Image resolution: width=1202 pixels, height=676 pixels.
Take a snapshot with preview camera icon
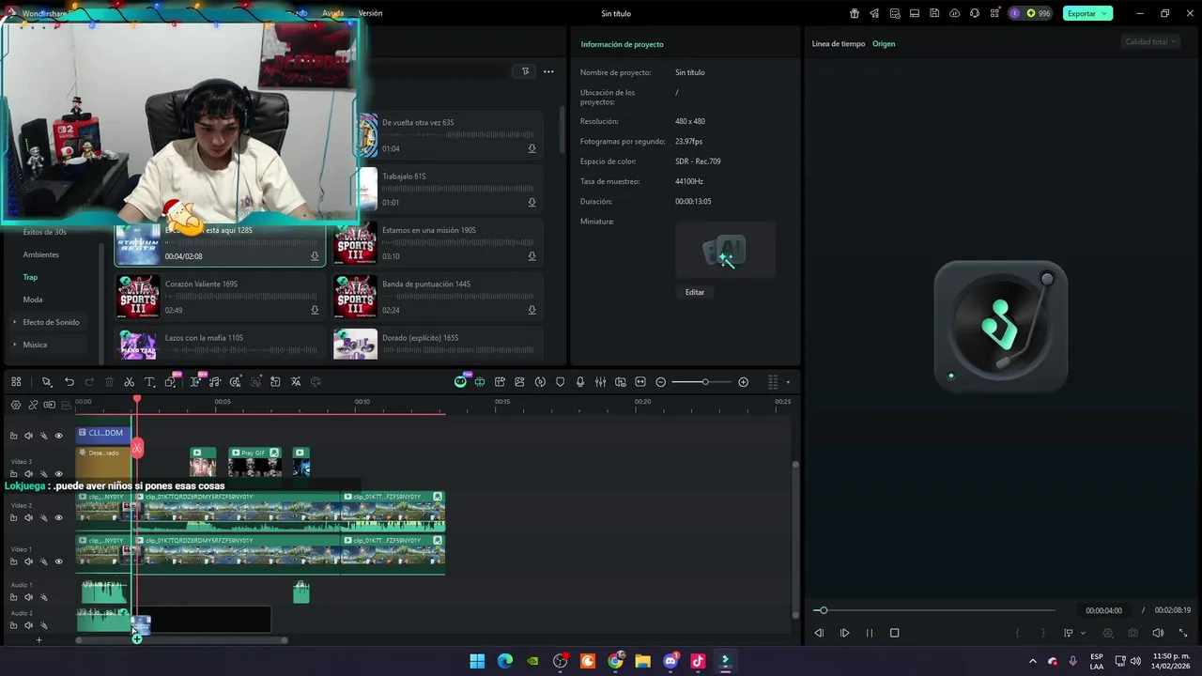[1133, 633]
